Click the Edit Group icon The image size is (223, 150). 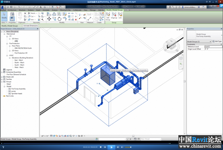[108, 16]
